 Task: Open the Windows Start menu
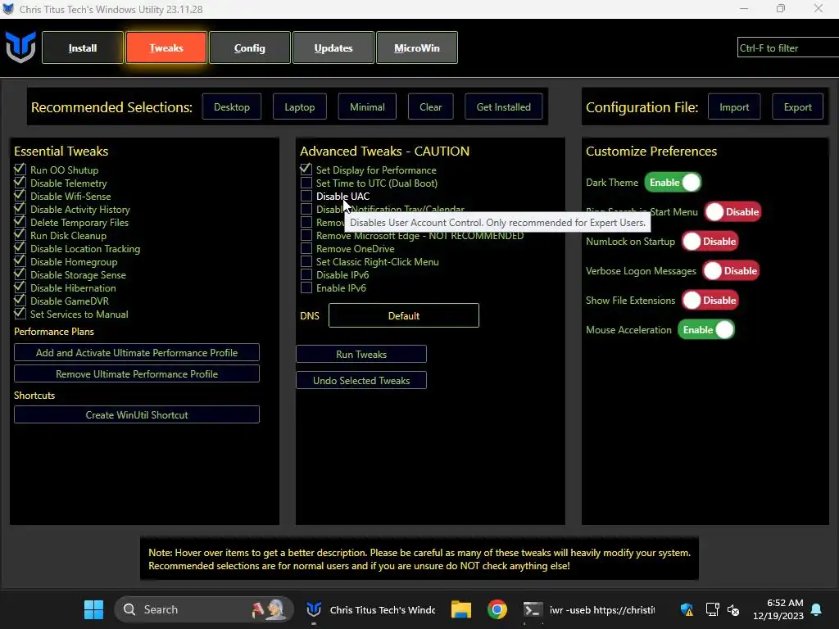93,609
